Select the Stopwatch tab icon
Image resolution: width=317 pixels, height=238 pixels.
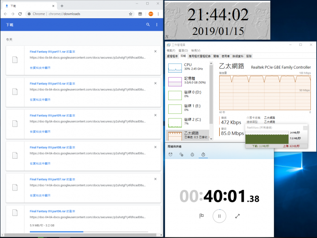click(x=203, y=155)
